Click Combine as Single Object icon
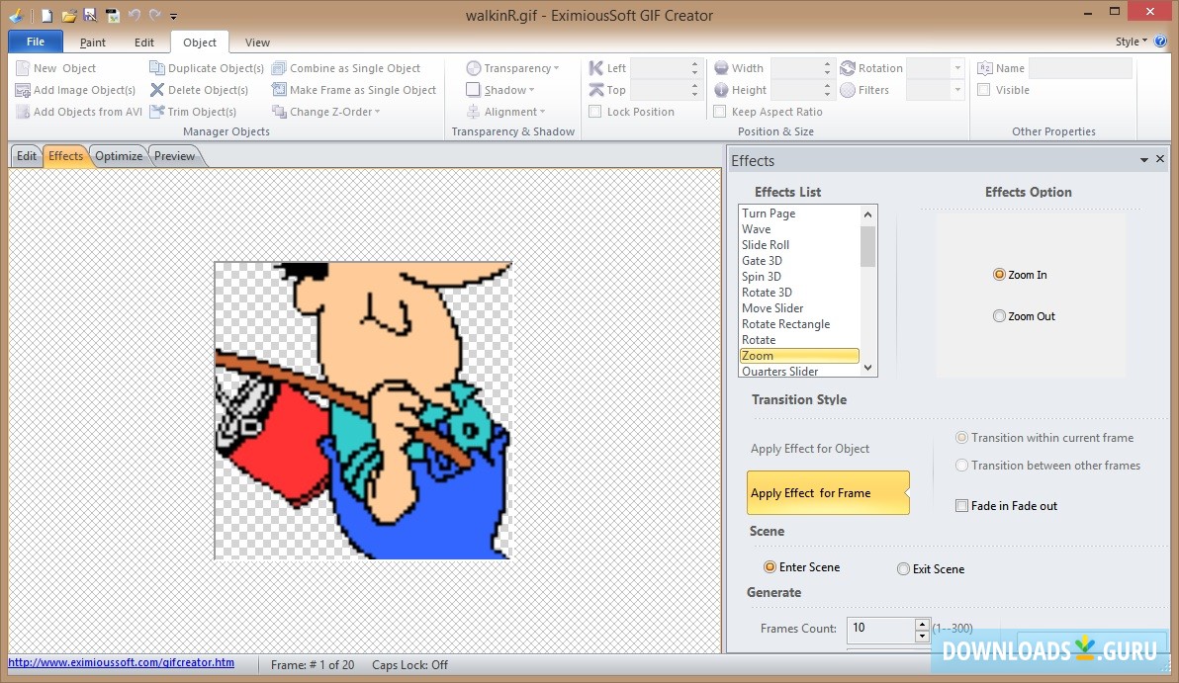The image size is (1179, 683). coord(279,68)
